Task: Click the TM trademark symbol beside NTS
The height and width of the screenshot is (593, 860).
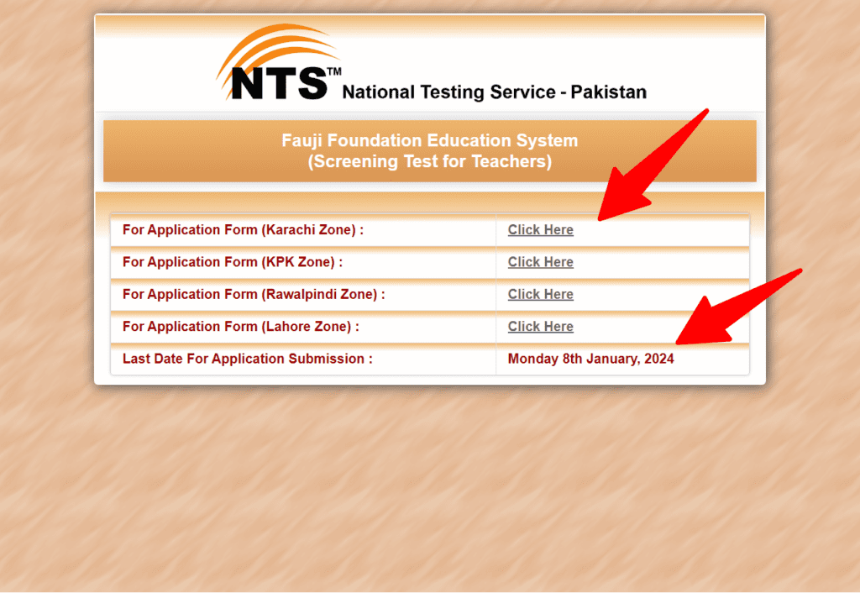Action: 334,71
